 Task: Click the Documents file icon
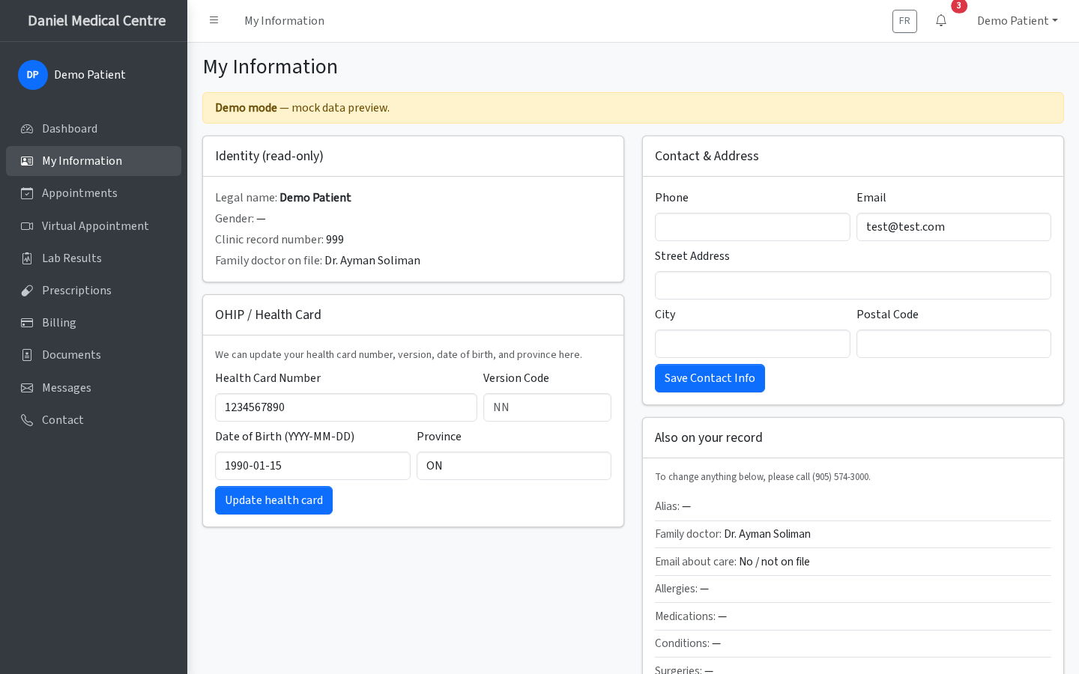click(27, 355)
